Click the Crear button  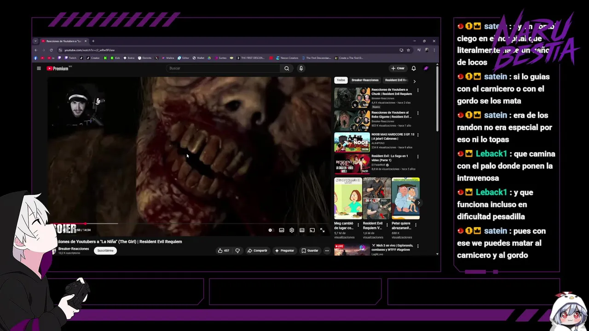[398, 68]
